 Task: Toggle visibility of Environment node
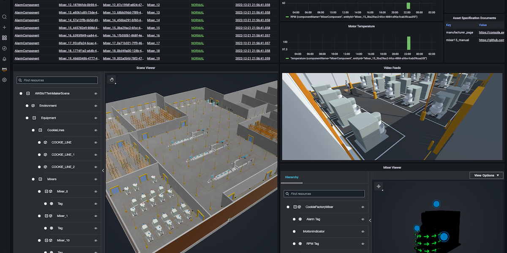click(x=96, y=106)
